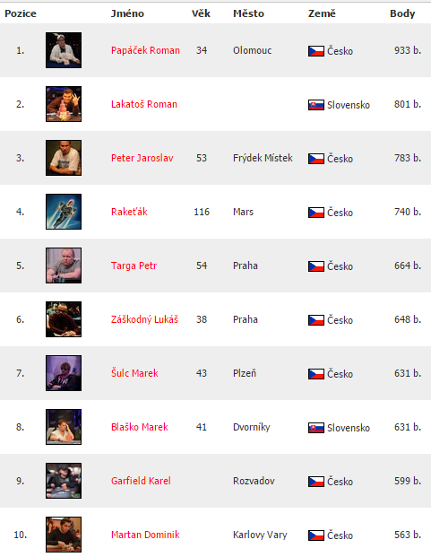Select the Targa Petr name link

pos(134,265)
